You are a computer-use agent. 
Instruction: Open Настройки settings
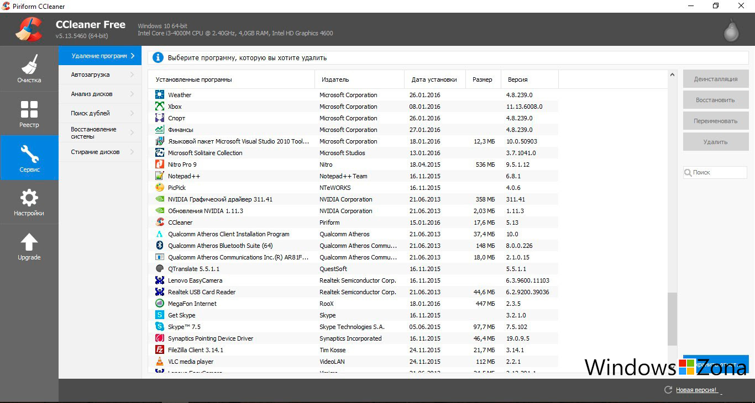tap(29, 202)
